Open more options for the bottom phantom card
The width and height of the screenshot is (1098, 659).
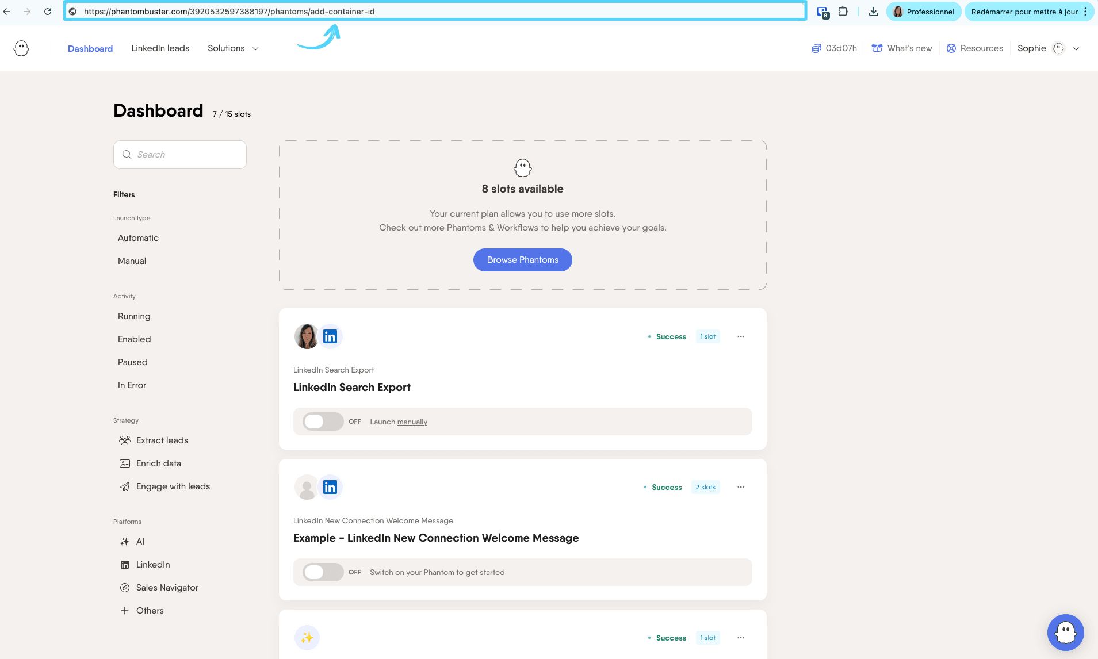(x=741, y=638)
